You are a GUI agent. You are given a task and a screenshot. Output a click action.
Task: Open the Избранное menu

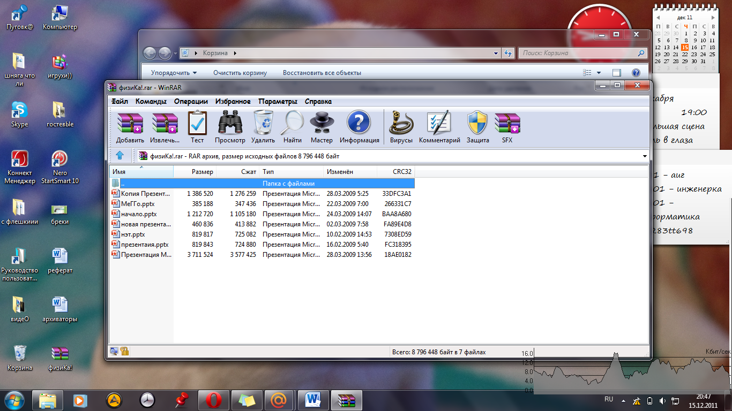(233, 101)
